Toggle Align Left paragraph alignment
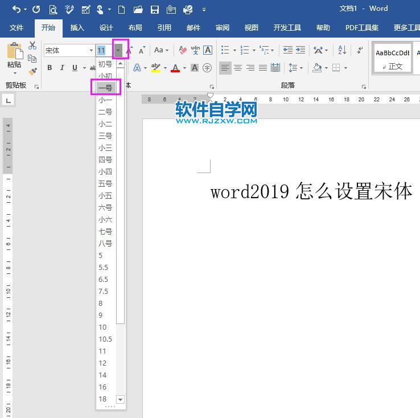Screen dimensions: 420x418 point(225,68)
